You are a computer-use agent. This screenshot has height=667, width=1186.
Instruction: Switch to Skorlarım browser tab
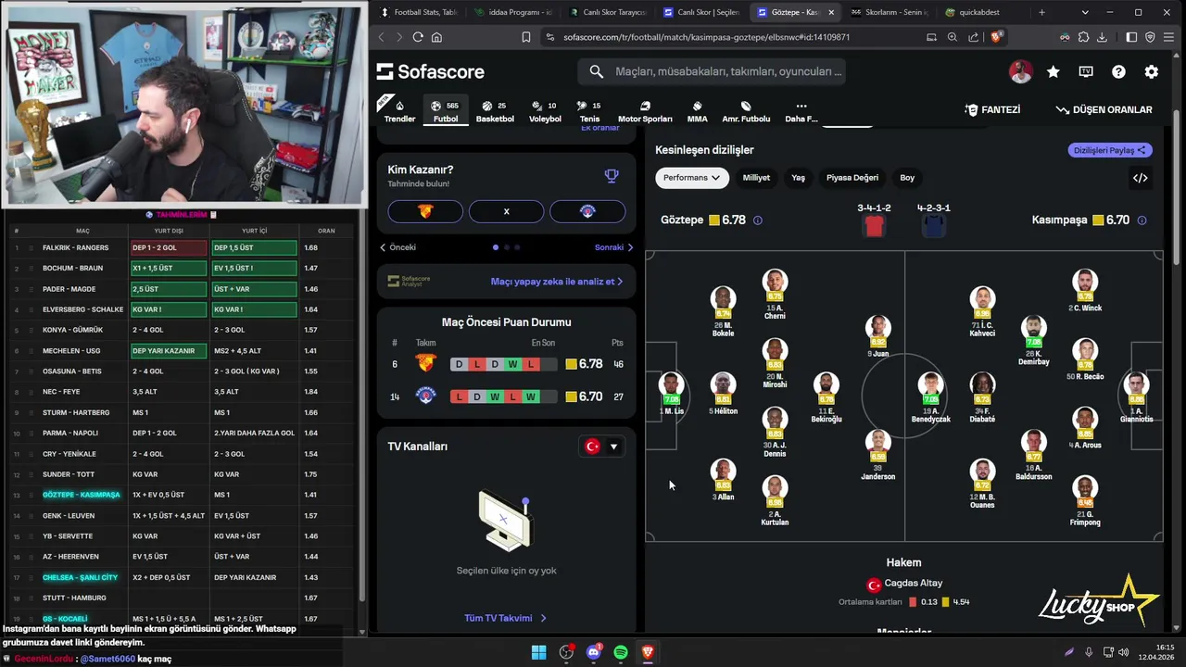pyautogui.click(x=888, y=12)
